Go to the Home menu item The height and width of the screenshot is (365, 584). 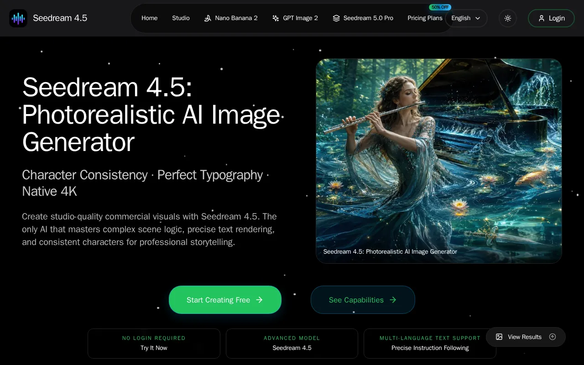point(149,18)
